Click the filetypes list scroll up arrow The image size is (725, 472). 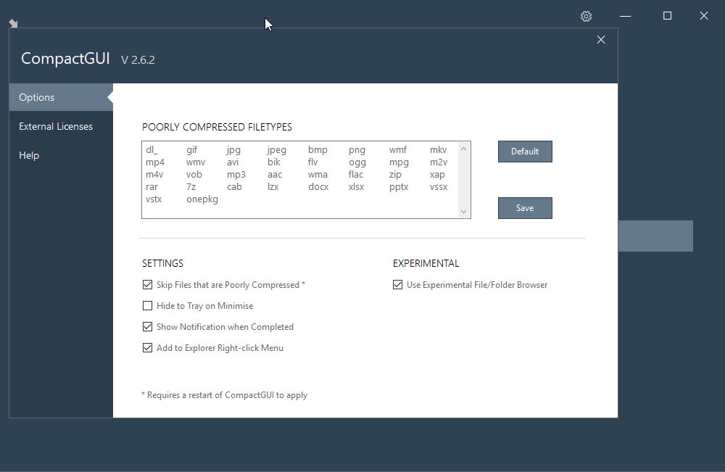pos(464,149)
